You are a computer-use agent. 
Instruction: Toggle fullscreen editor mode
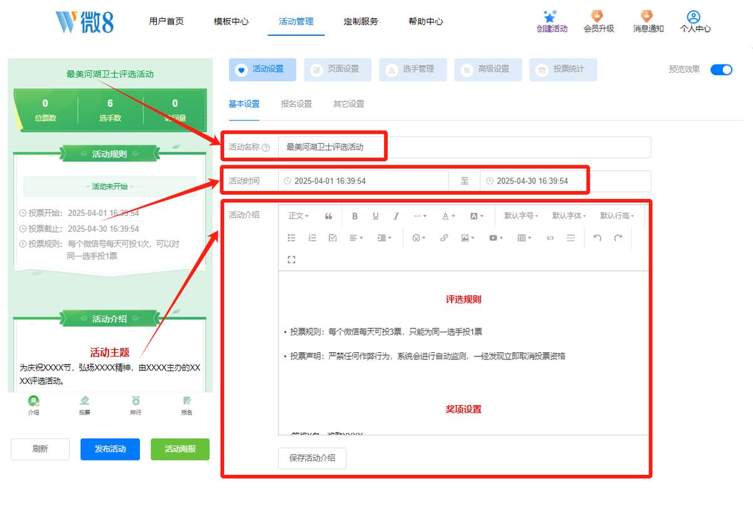click(291, 259)
